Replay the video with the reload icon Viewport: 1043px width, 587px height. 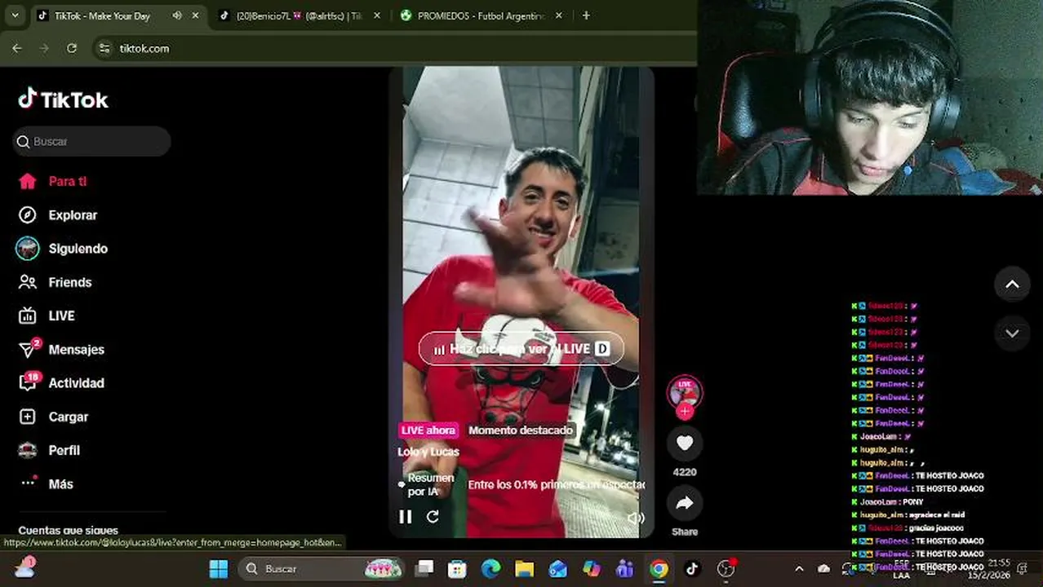click(433, 516)
